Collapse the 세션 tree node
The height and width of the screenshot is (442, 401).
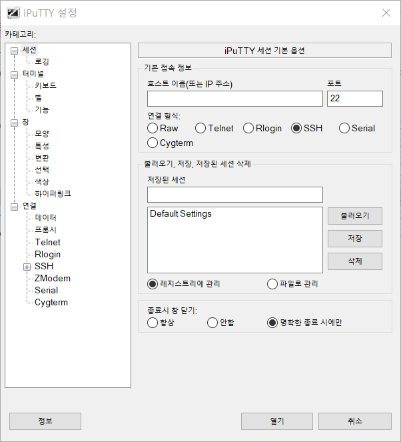pyautogui.click(x=14, y=51)
